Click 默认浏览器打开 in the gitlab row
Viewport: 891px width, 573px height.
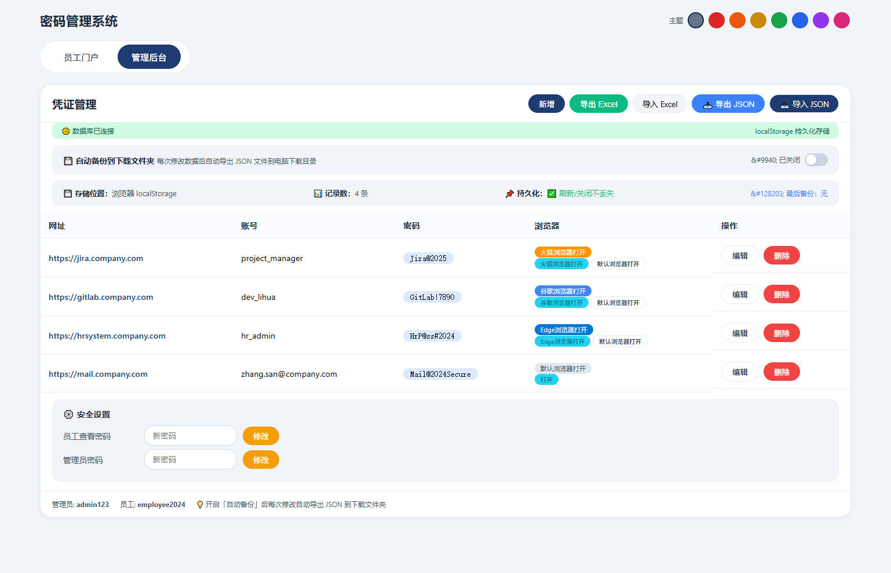point(618,303)
